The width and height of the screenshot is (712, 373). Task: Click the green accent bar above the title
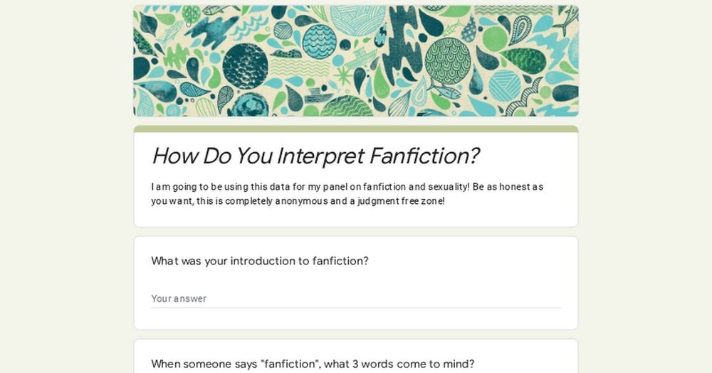[355, 129]
